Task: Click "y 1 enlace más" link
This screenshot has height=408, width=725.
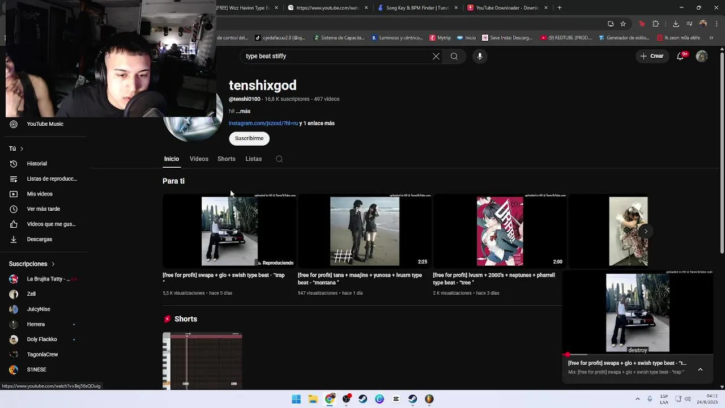Action: click(317, 123)
